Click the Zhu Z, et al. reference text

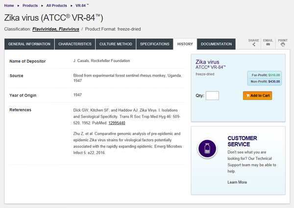pyautogui.click(x=127, y=143)
